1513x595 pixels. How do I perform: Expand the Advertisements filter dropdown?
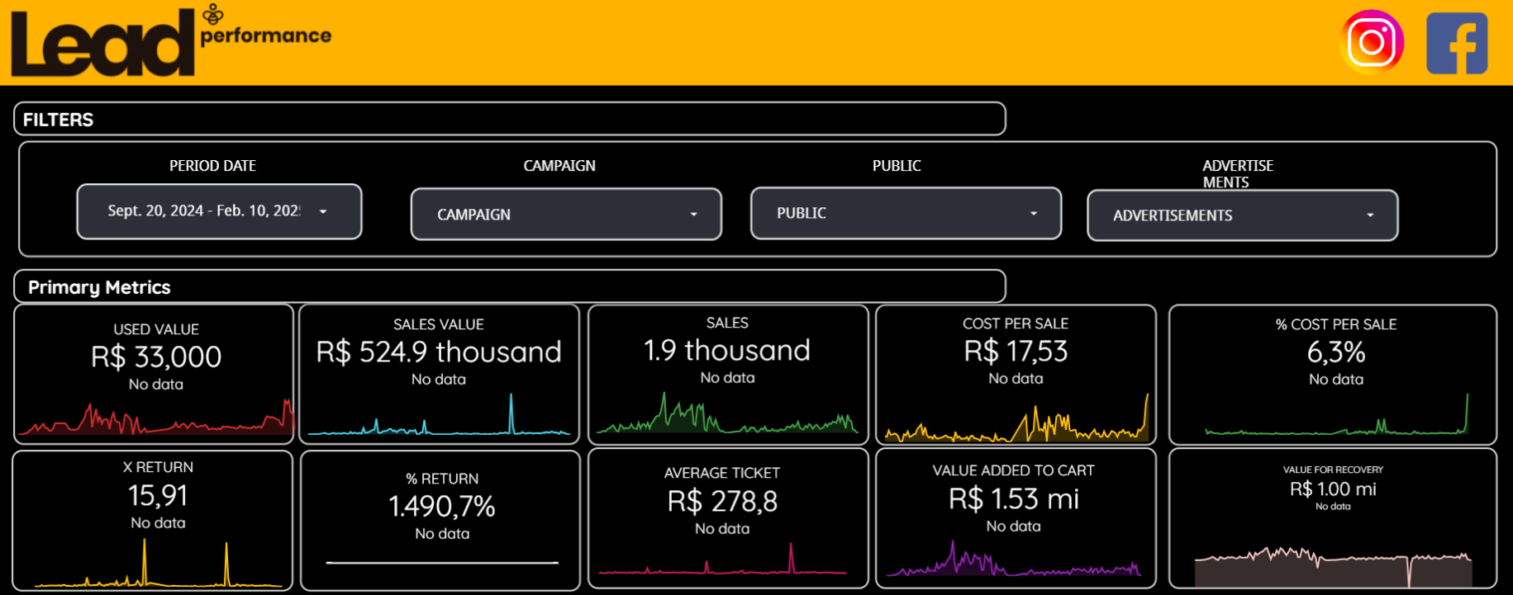click(x=1242, y=215)
